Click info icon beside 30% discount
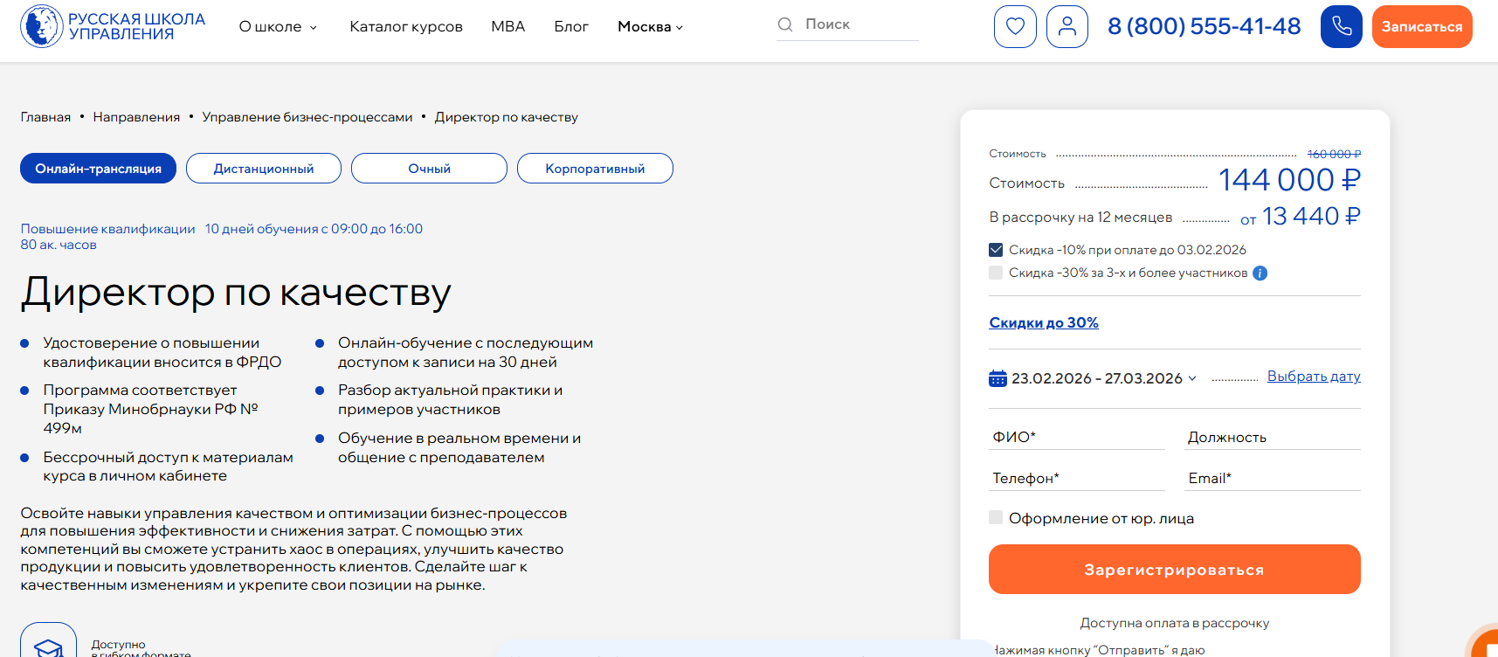Screen dimensions: 1498x657 coord(1260,273)
